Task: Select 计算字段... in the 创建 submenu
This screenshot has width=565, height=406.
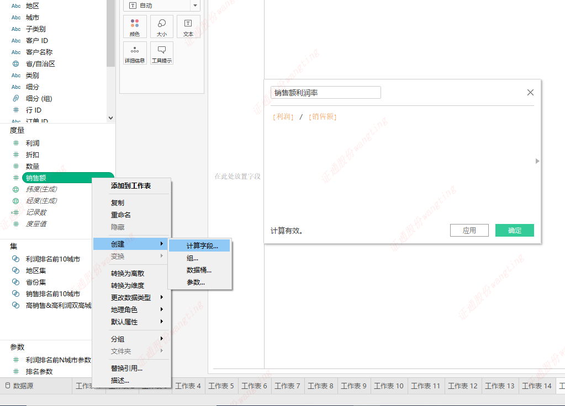Action: coord(199,246)
